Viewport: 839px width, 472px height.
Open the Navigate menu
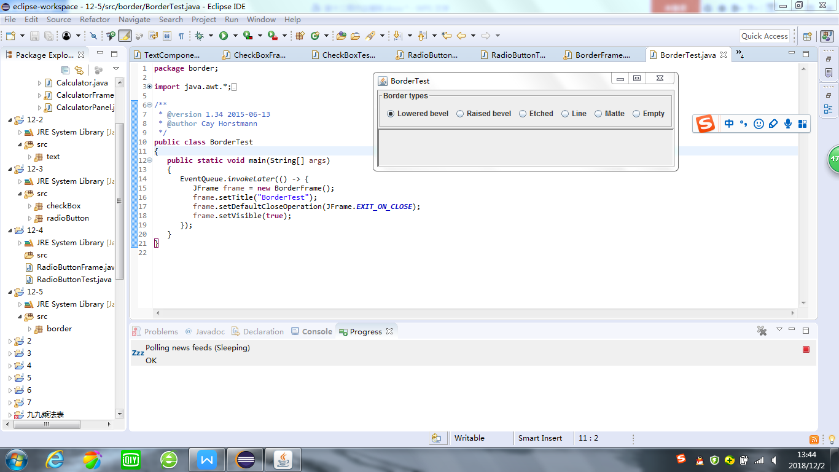(135, 19)
